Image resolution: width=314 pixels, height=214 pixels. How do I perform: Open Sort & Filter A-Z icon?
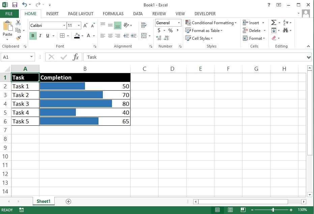point(286,23)
